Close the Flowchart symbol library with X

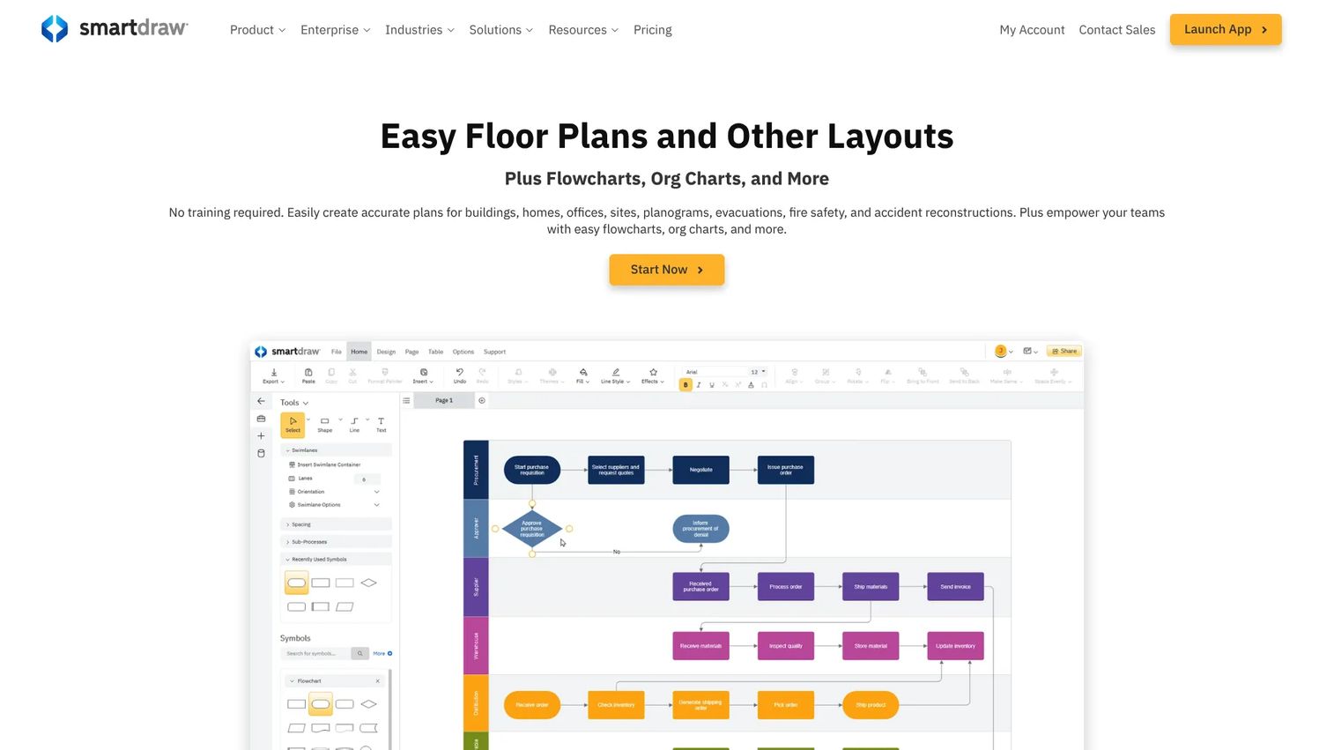pyautogui.click(x=378, y=680)
